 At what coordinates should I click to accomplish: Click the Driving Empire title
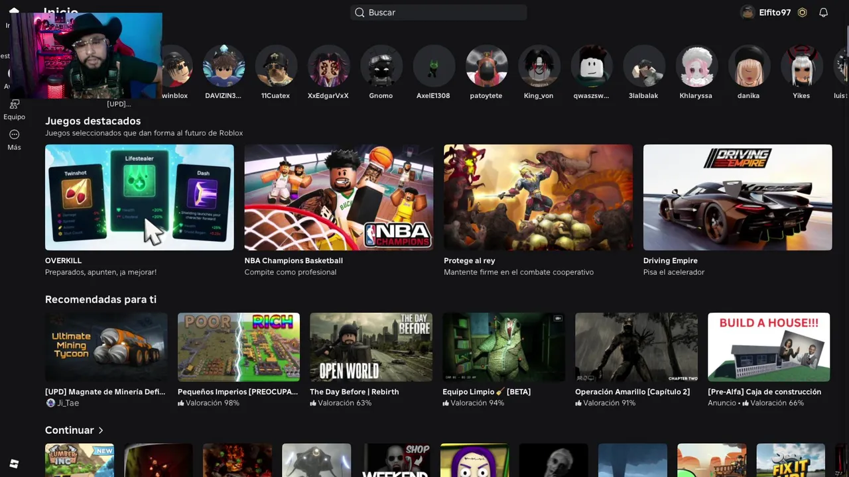(x=670, y=260)
